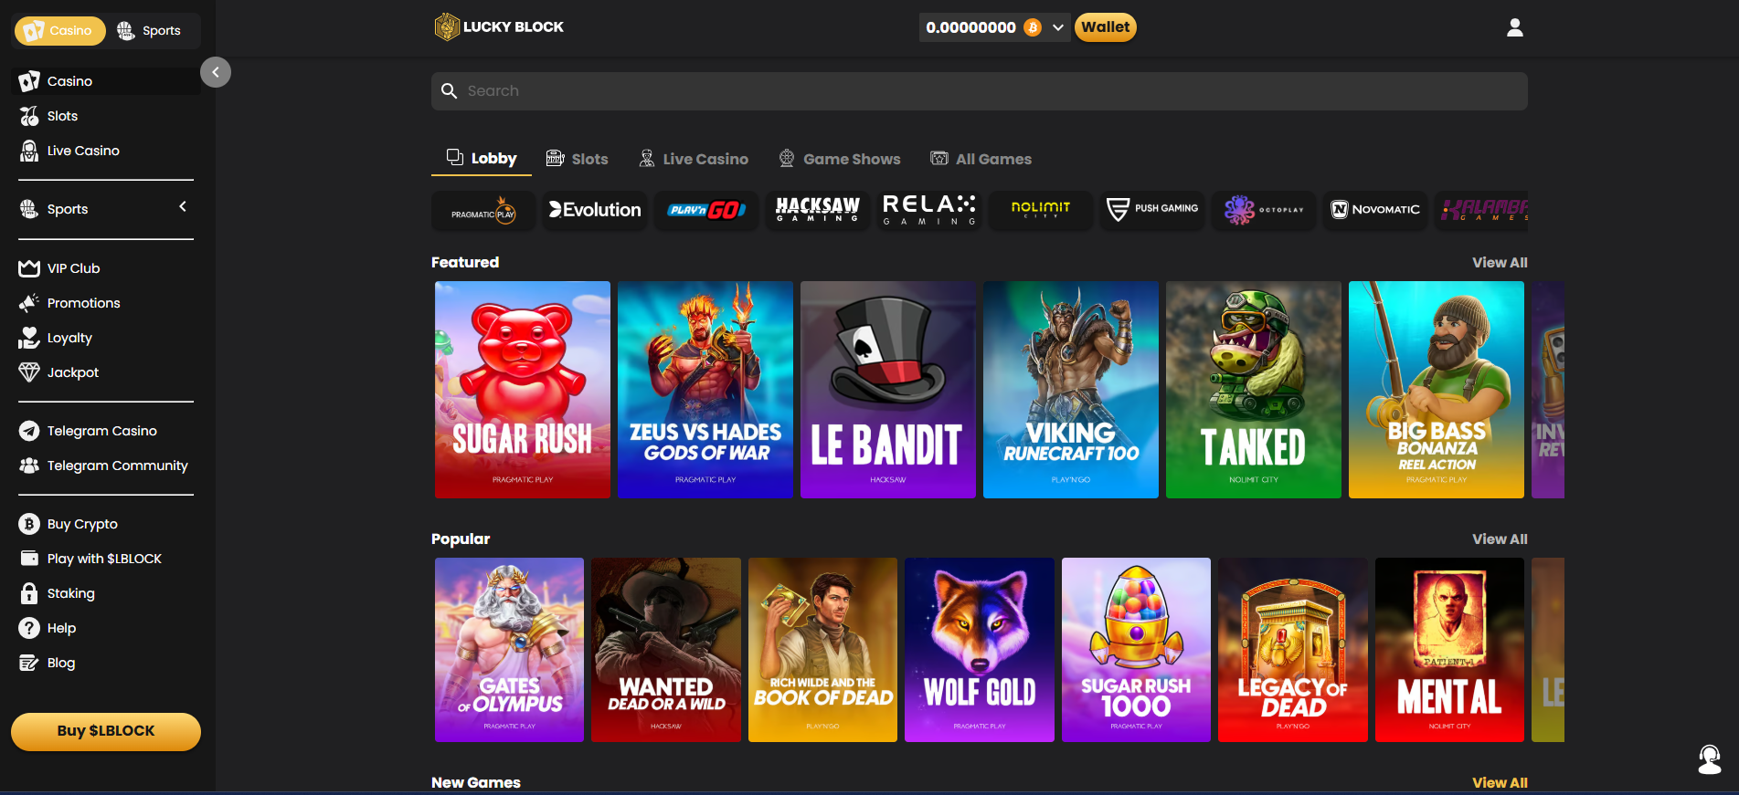This screenshot has height=795, width=1739.
Task: Select the Pragmatic Play provider logo
Action: click(483, 210)
